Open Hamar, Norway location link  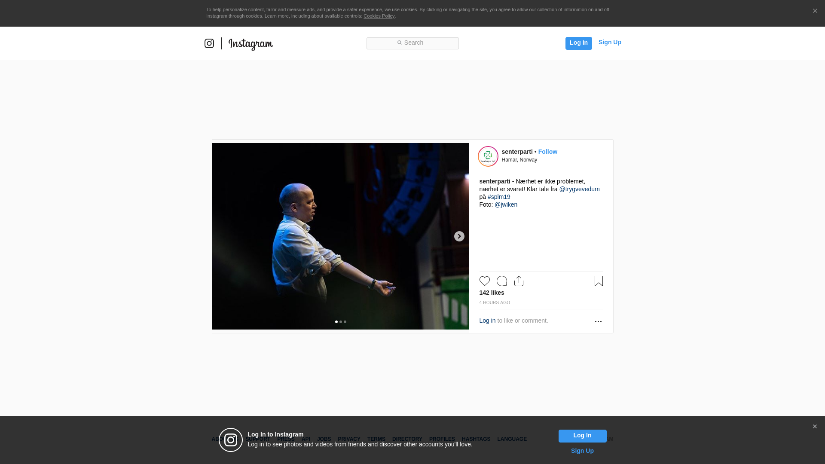[519, 160]
